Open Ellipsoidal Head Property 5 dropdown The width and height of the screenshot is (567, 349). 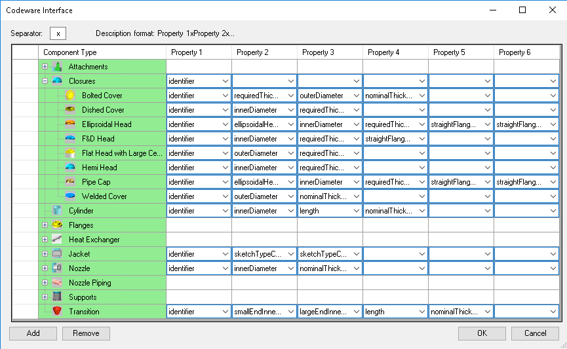coord(488,124)
